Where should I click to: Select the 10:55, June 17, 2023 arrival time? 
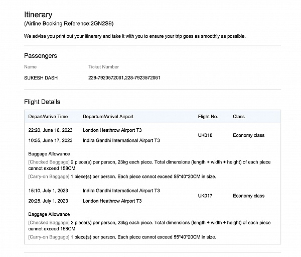click(50, 140)
